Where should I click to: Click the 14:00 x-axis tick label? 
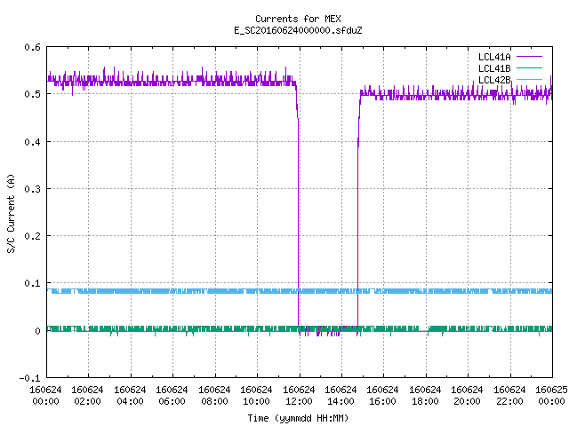341,396
